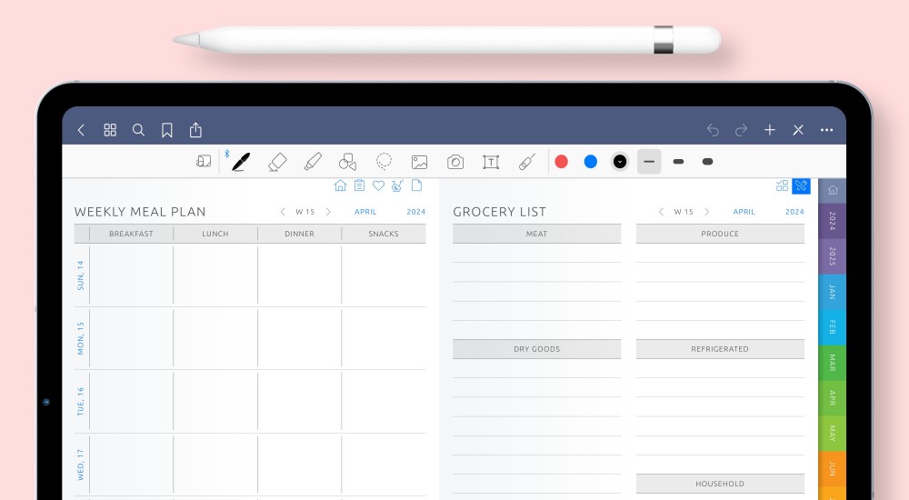
Task: Open search with the magnifier icon
Action: 138,130
